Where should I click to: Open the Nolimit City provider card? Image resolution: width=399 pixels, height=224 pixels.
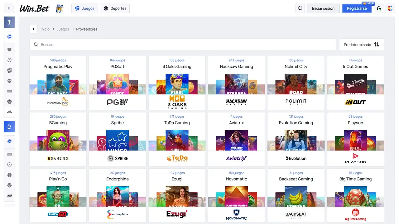[296, 83]
